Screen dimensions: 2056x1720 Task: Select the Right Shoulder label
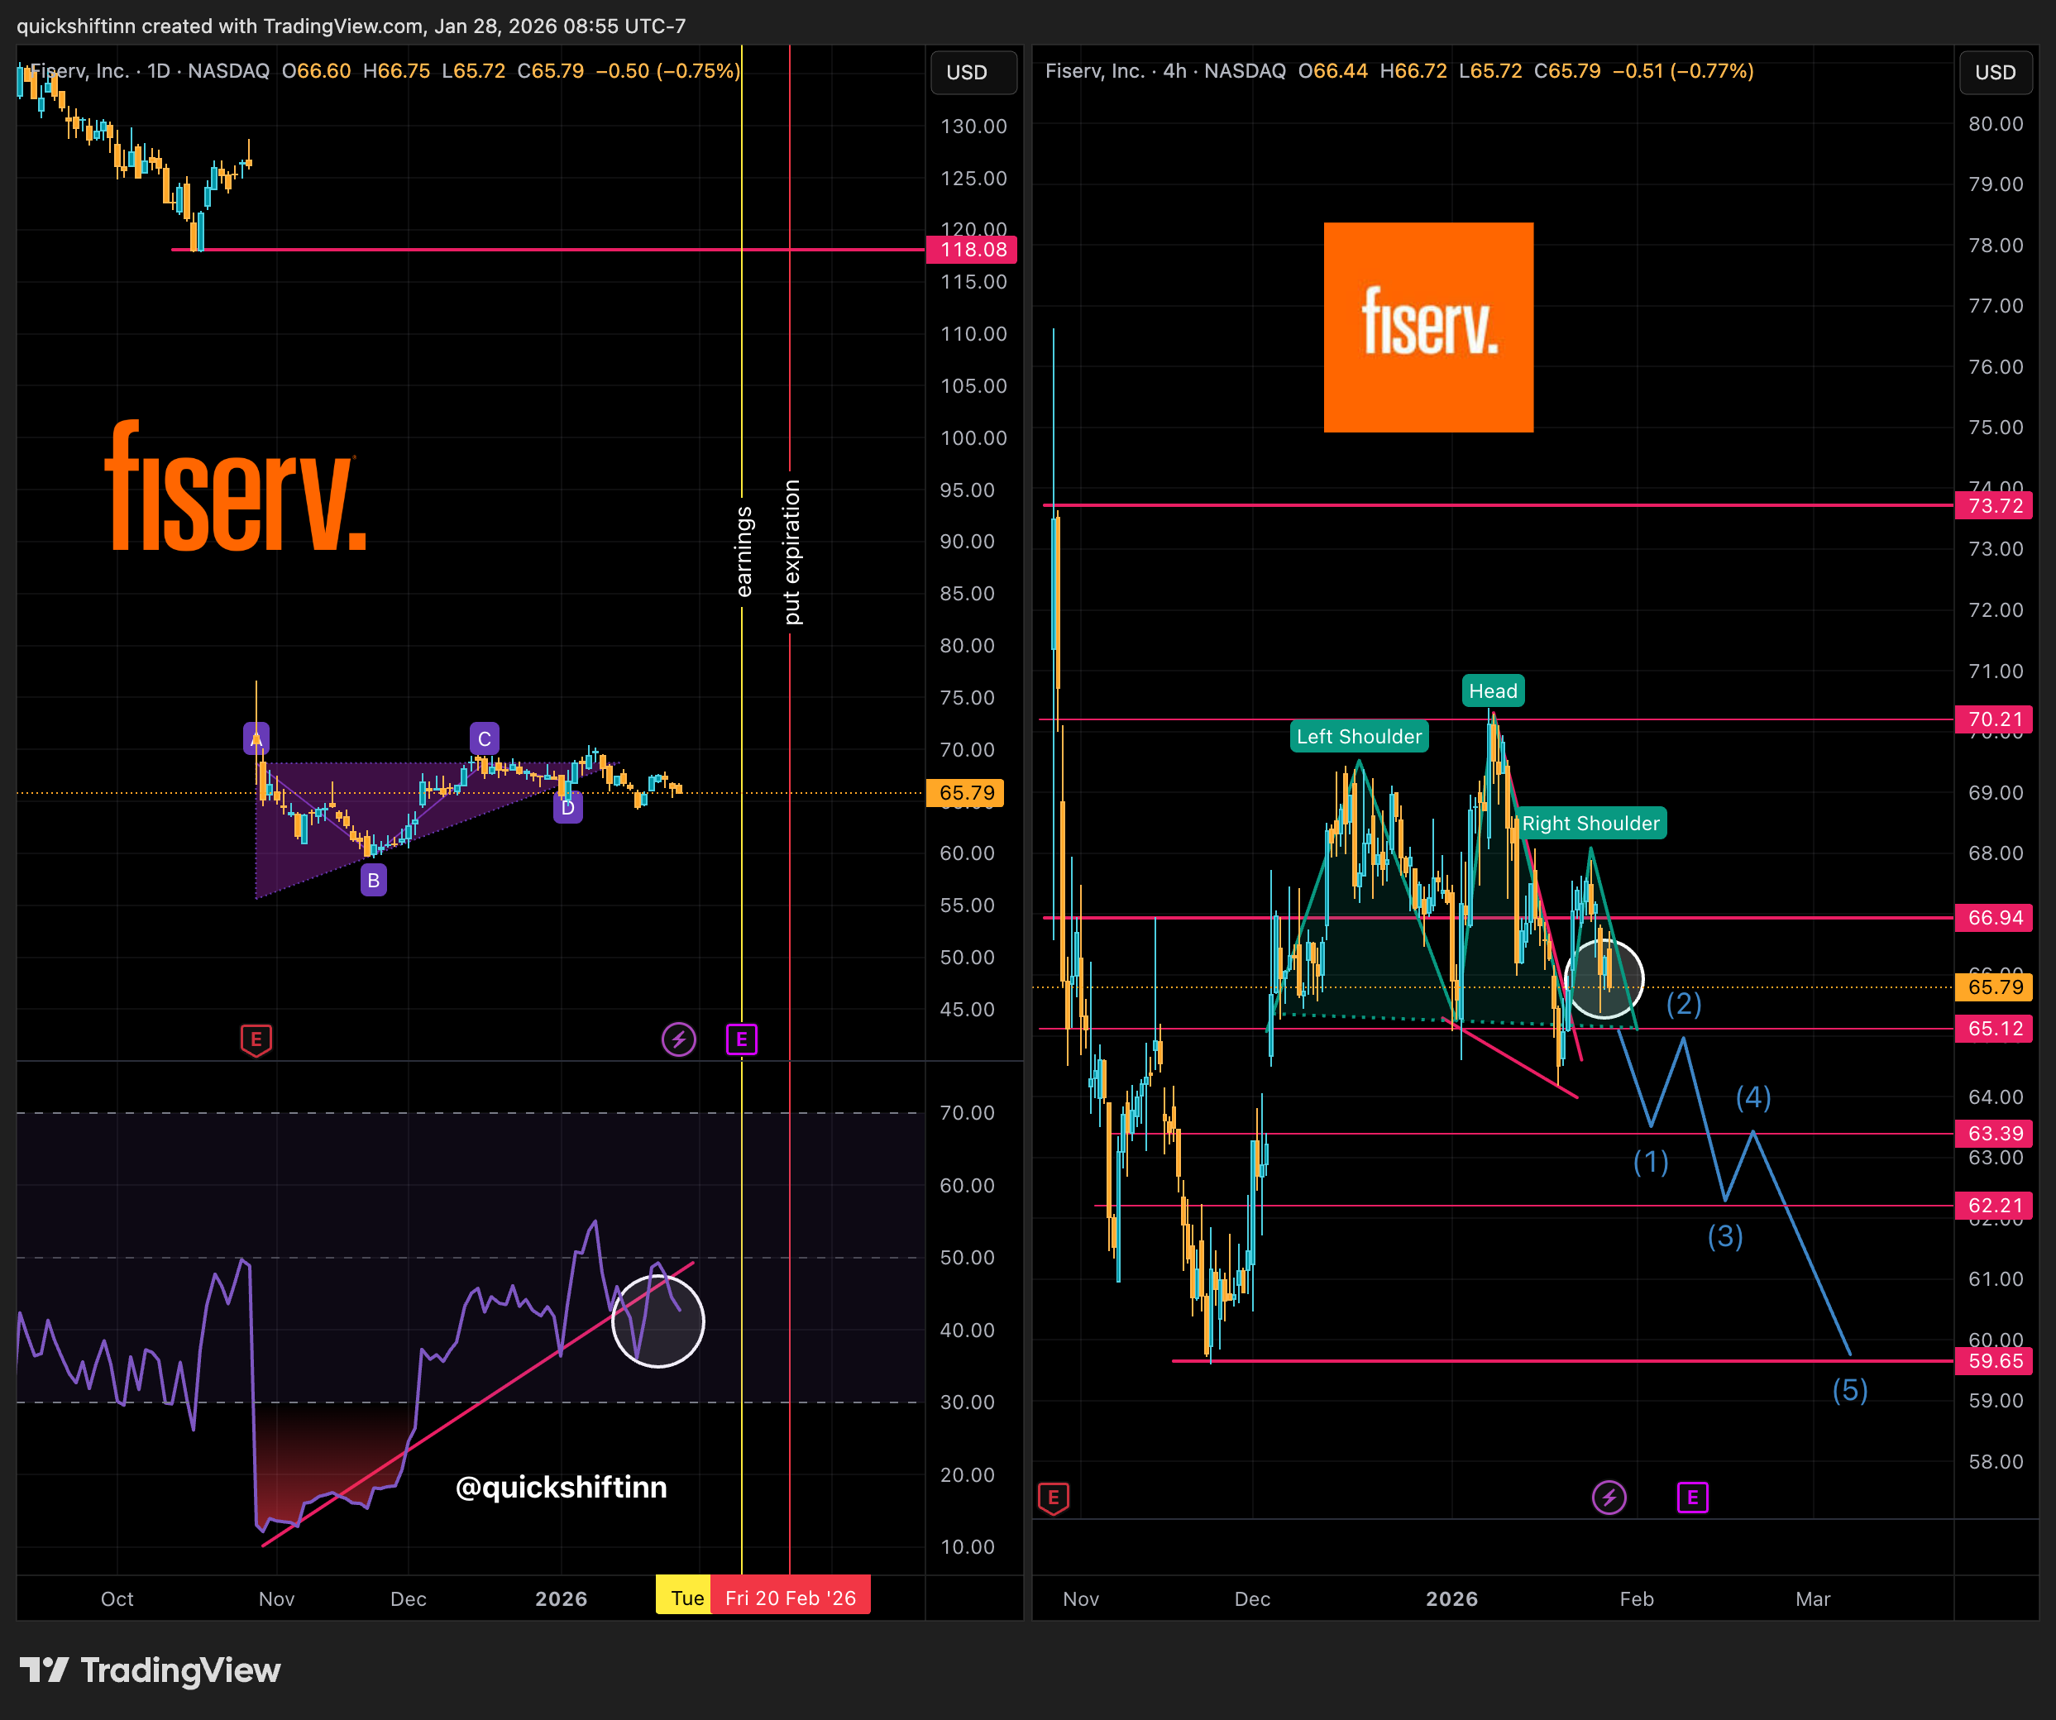point(1591,824)
